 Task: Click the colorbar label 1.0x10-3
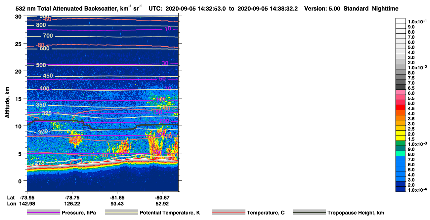point(418,144)
